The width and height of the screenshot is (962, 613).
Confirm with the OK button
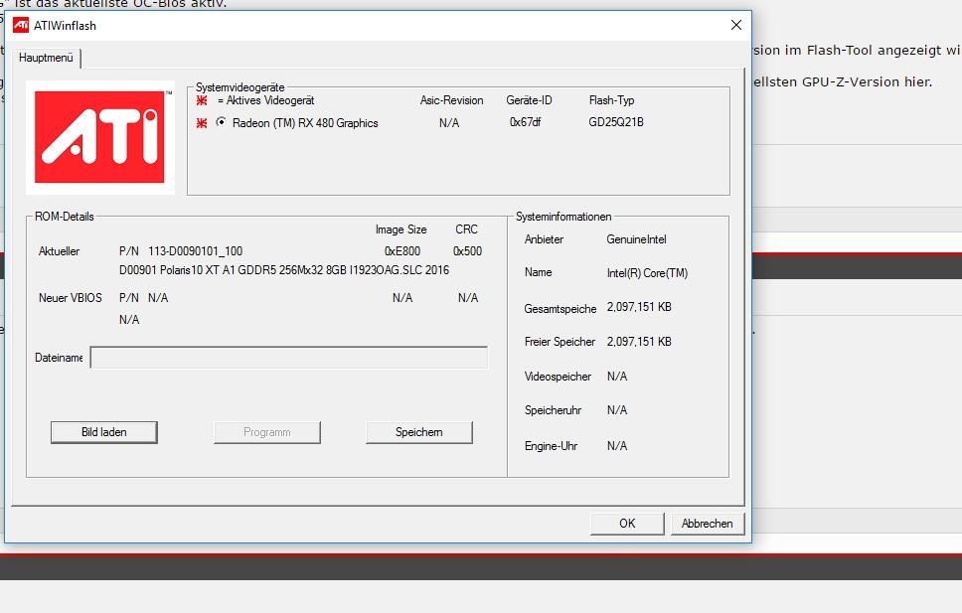pos(627,524)
